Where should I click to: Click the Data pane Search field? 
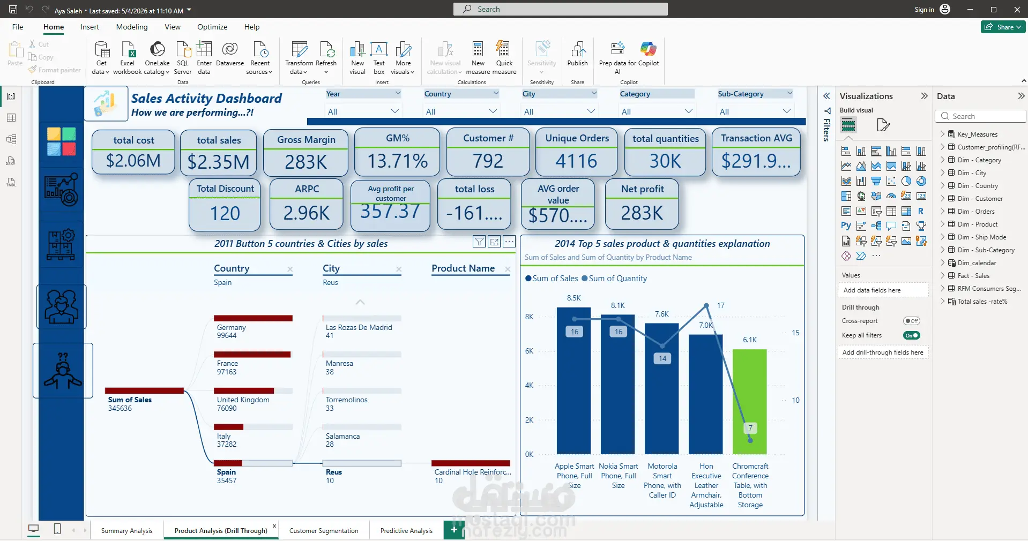tap(981, 116)
